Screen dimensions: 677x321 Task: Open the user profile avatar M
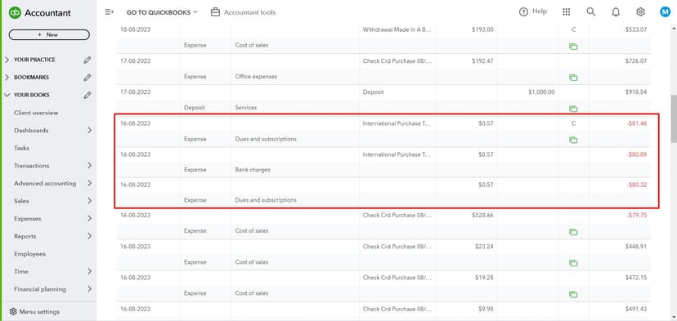tap(665, 12)
